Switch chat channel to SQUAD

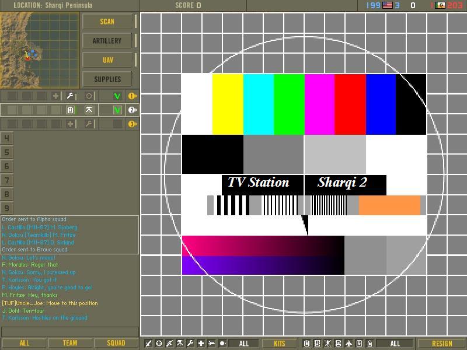(116, 343)
